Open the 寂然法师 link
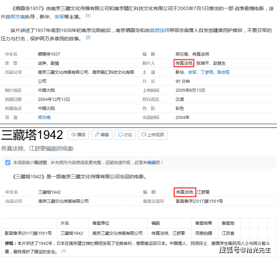 [159, 30]
